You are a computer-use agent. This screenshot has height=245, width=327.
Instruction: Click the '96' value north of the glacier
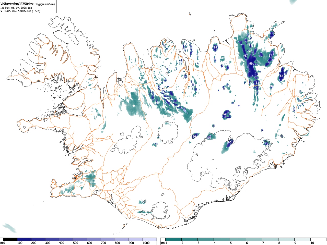coord(194,137)
